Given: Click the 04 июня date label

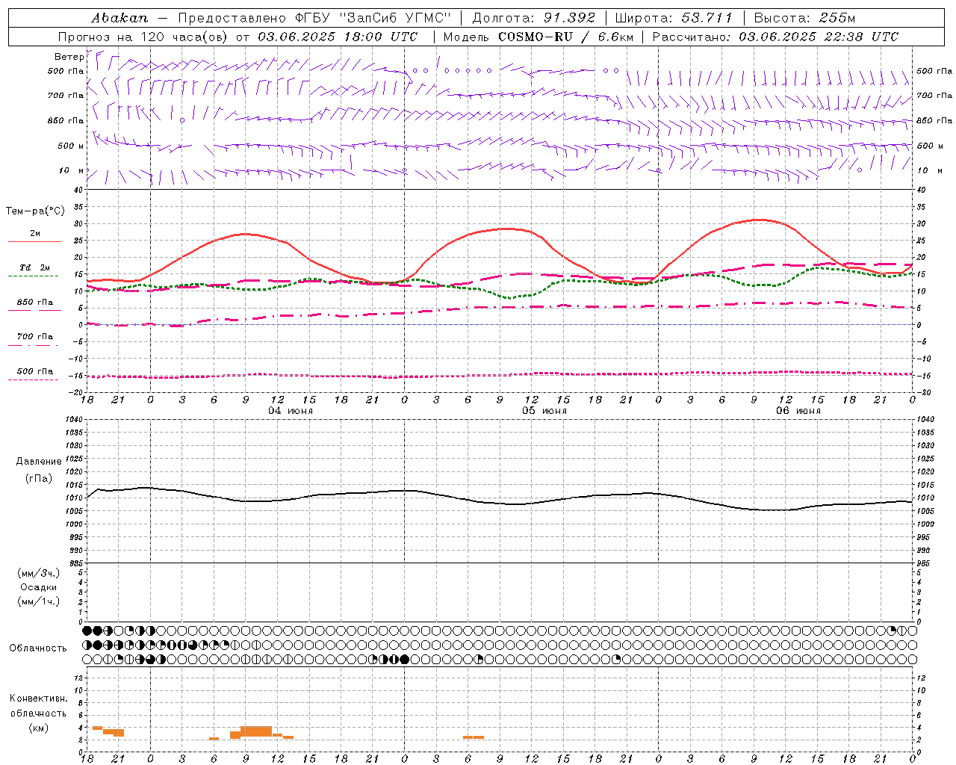Looking at the screenshot, I should (x=291, y=411).
